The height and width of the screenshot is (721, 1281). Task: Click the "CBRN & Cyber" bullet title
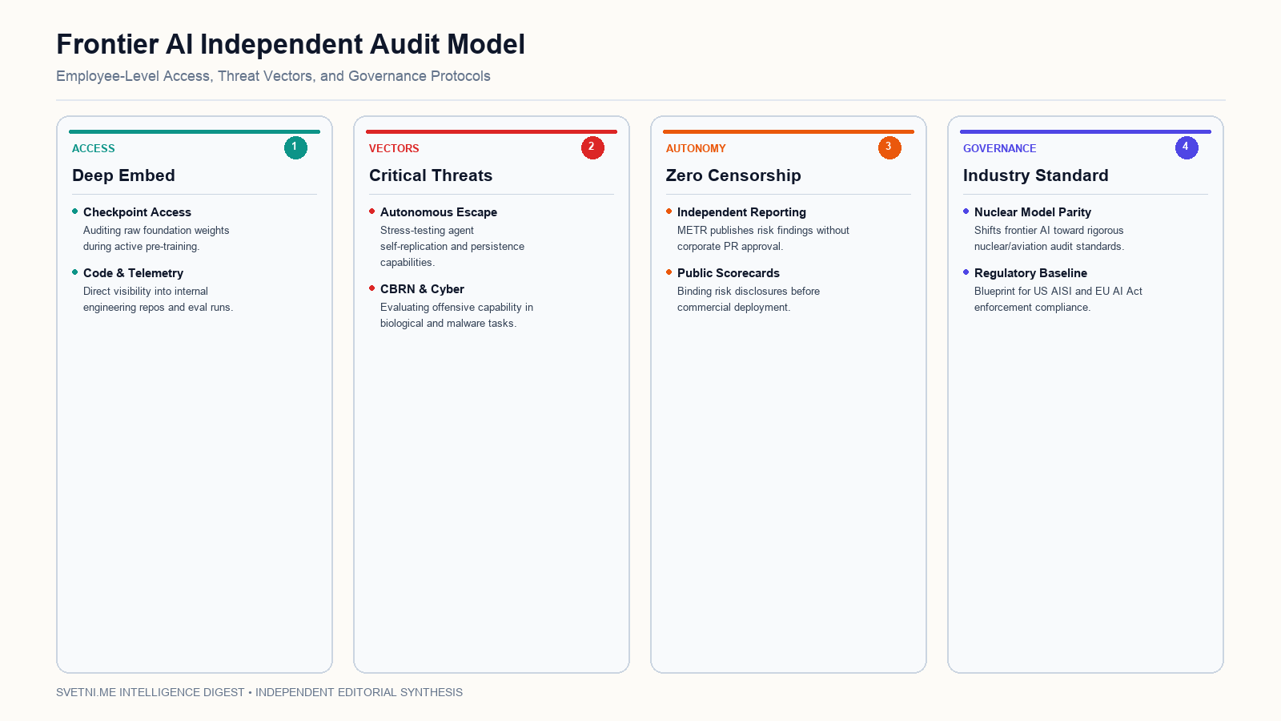[x=422, y=289]
